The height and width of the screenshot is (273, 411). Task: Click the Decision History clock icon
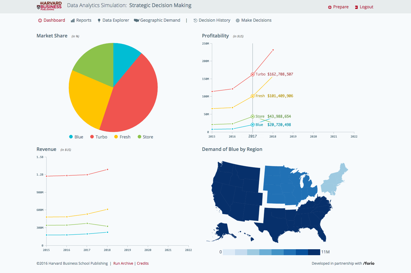195,20
